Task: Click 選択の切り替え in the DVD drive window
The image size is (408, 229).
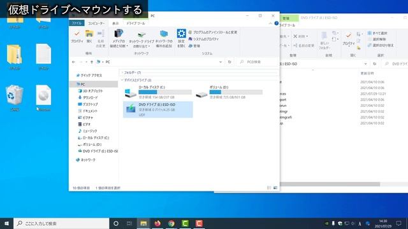Action: [x=381, y=45]
